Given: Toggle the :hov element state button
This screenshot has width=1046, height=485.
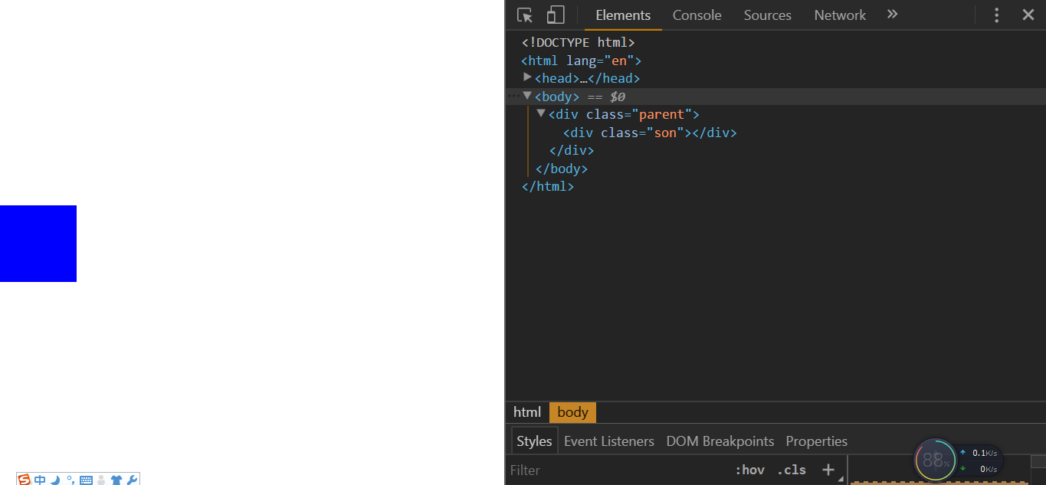Looking at the screenshot, I should pyautogui.click(x=749, y=470).
